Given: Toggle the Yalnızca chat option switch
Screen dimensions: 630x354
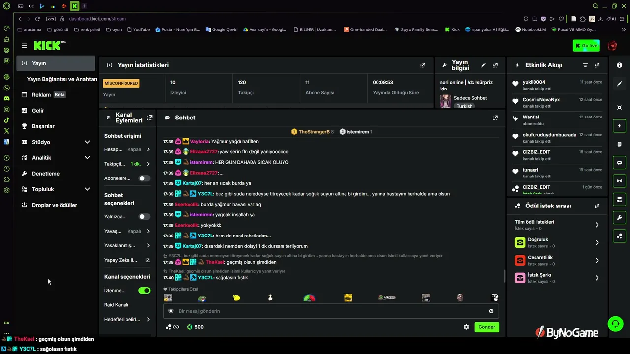Looking at the screenshot, I should click(x=144, y=216).
